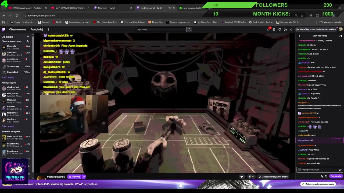This screenshot has height=193, width=344.
Task: Dismiss the Twitch 2025 recap banner
Action: point(339,184)
